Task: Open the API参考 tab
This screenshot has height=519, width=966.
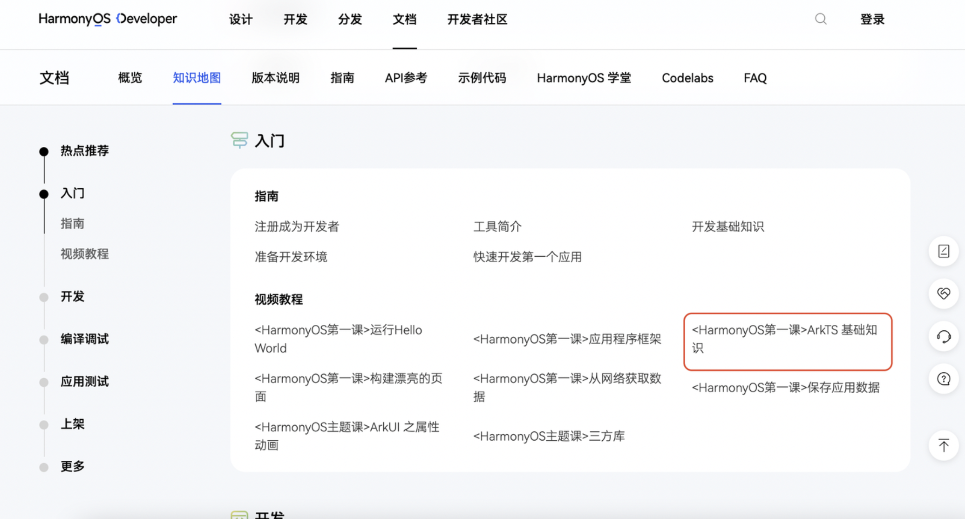Action: pyautogui.click(x=406, y=78)
